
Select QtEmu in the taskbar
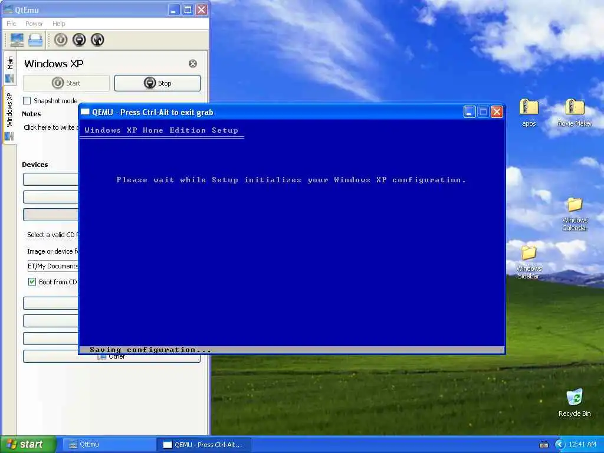(108, 445)
